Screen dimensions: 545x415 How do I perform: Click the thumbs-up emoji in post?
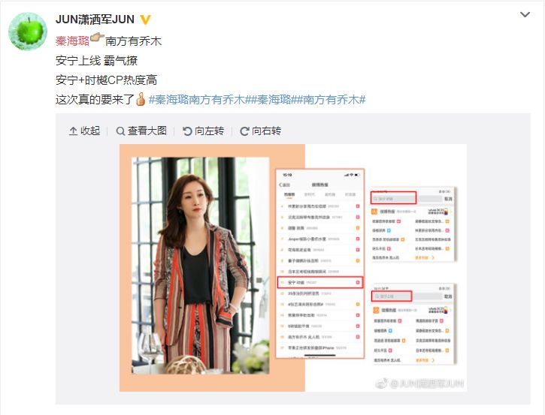point(141,99)
